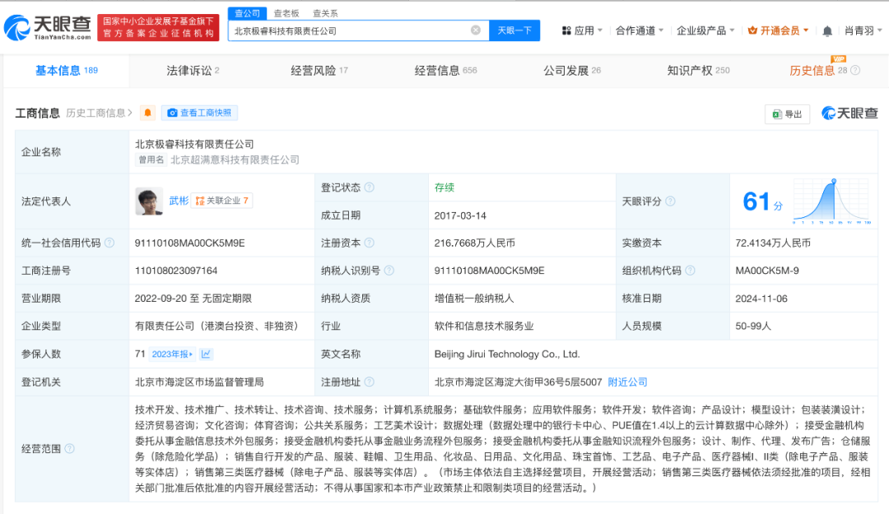Click establishment date 2017-03-14
The width and height of the screenshot is (889, 514).
[x=460, y=215]
